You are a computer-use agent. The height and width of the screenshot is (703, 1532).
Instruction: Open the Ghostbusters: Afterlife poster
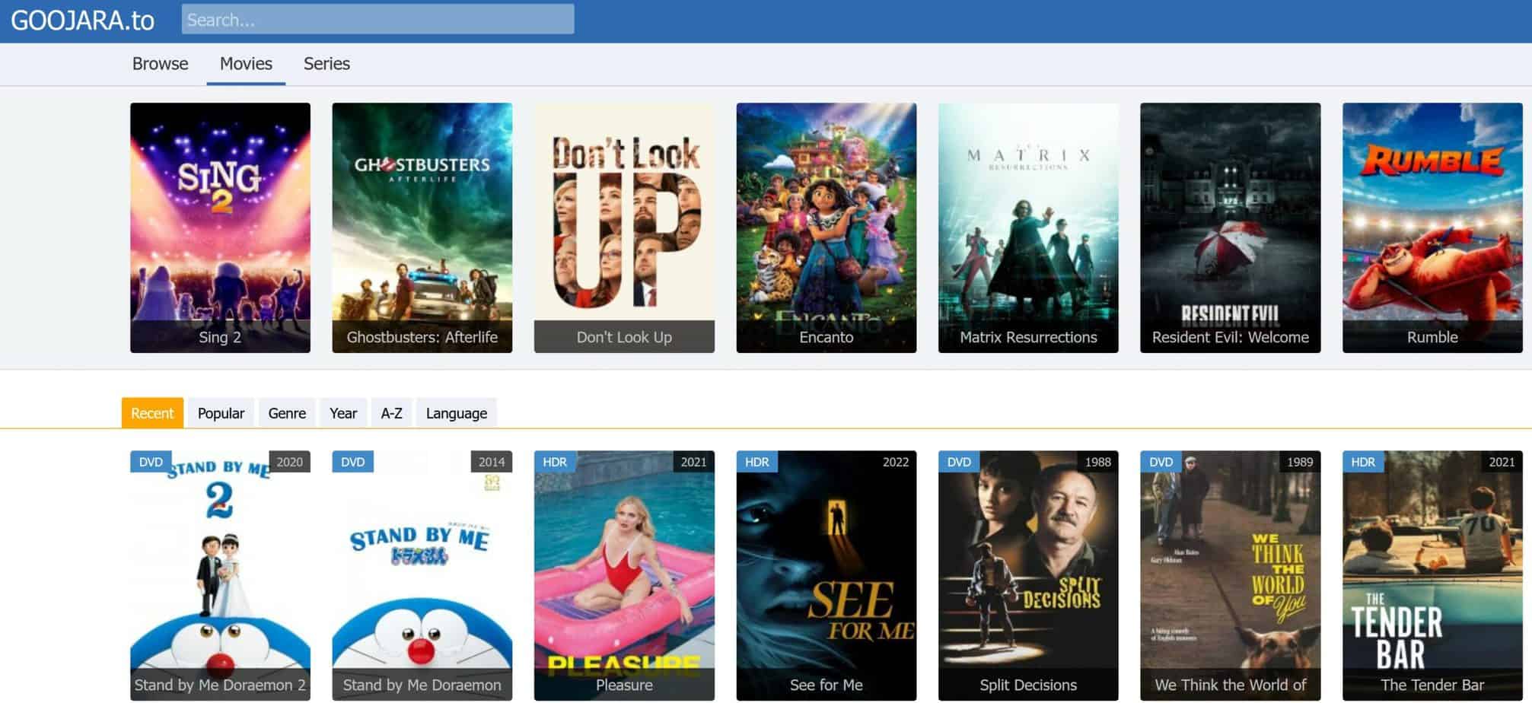tap(422, 227)
